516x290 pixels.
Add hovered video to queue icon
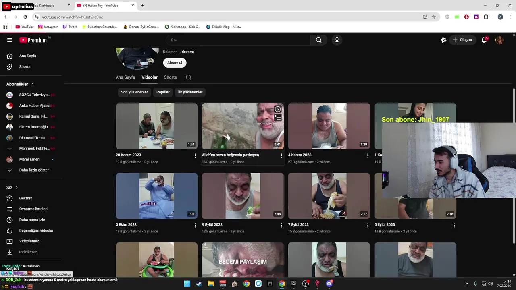278,118
